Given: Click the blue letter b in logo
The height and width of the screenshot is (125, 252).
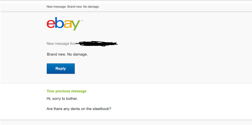Looking at the screenshot, I should click(59, 23).
